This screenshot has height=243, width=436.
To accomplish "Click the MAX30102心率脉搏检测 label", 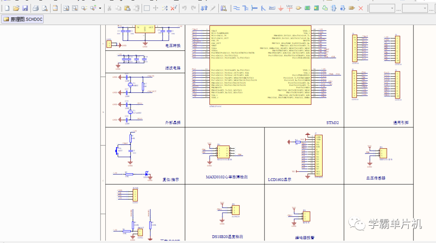I will 226,177.
